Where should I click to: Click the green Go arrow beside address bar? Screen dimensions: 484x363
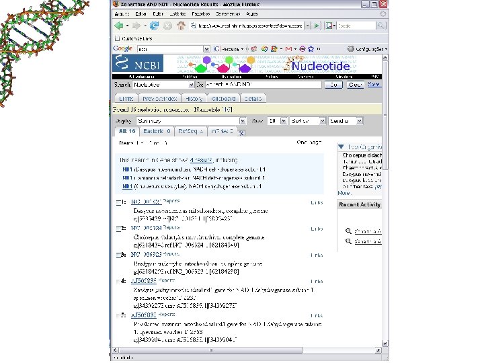point(317,26)
